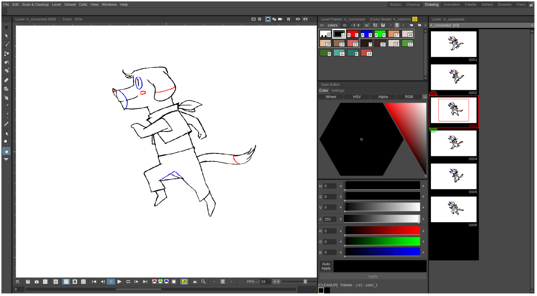This screenshot has height=296, width=537.
Task: Open the Xsheet menu
Action: [70, 5]
